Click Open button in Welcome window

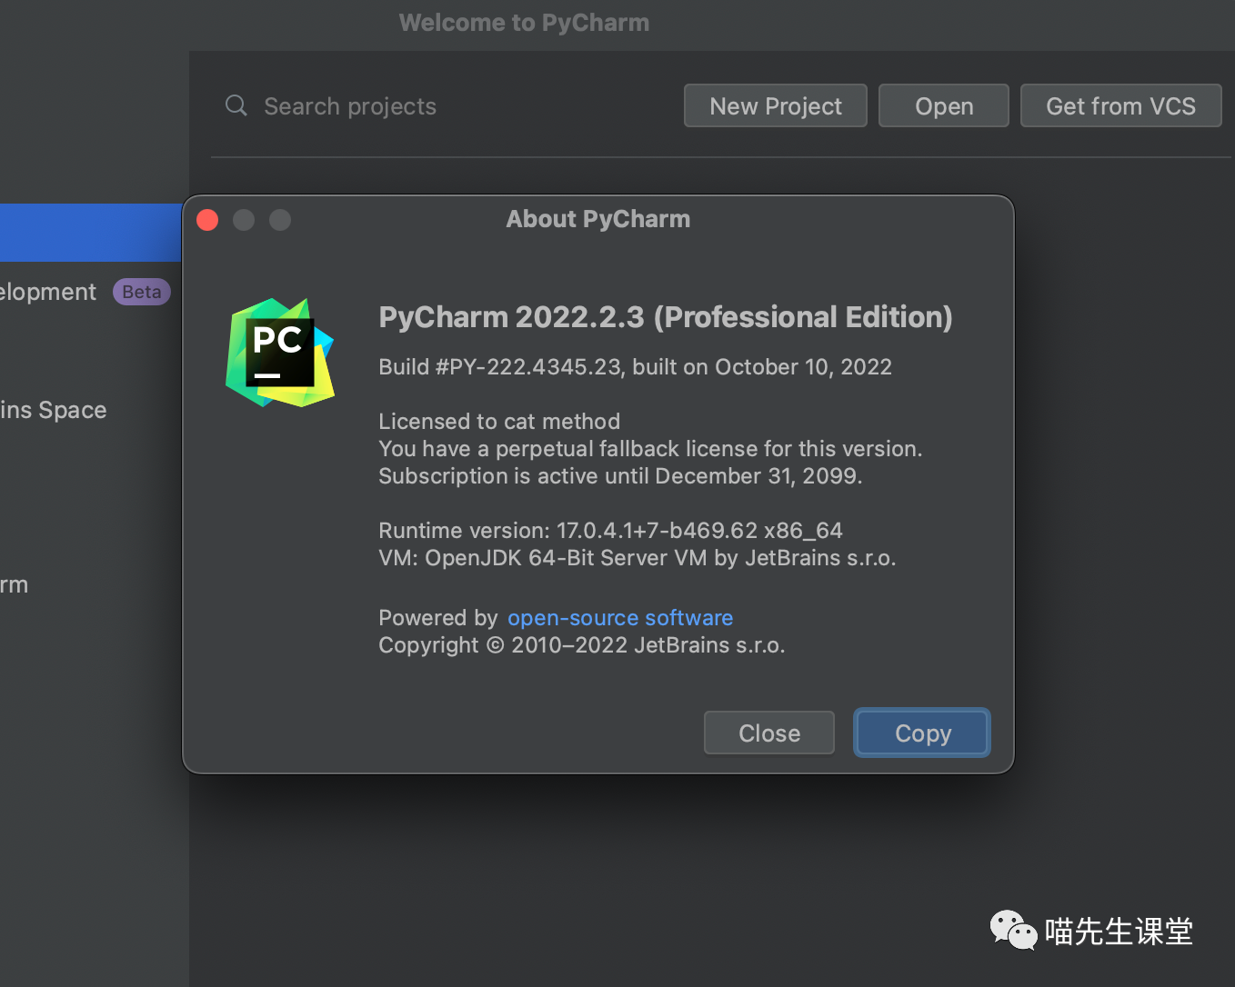[944, 106]
